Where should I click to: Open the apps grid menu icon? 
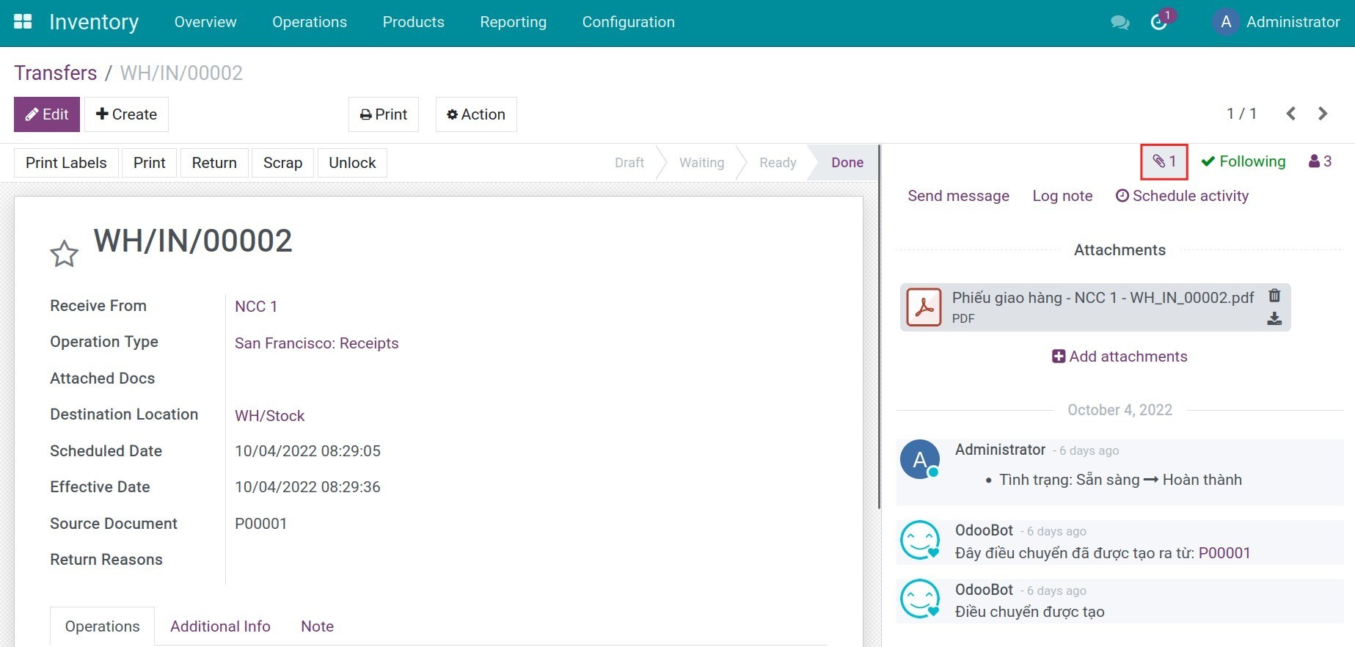[x=23, y=22]
